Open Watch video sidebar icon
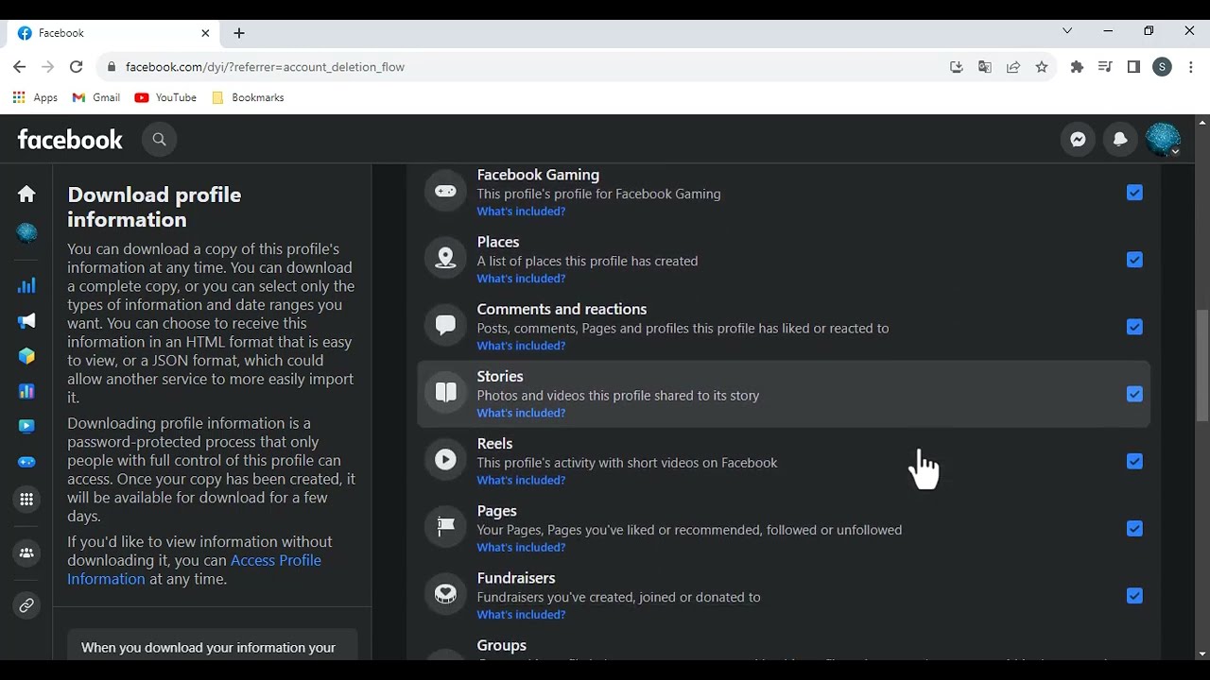Screen dimensions: 1210x680 26,426
